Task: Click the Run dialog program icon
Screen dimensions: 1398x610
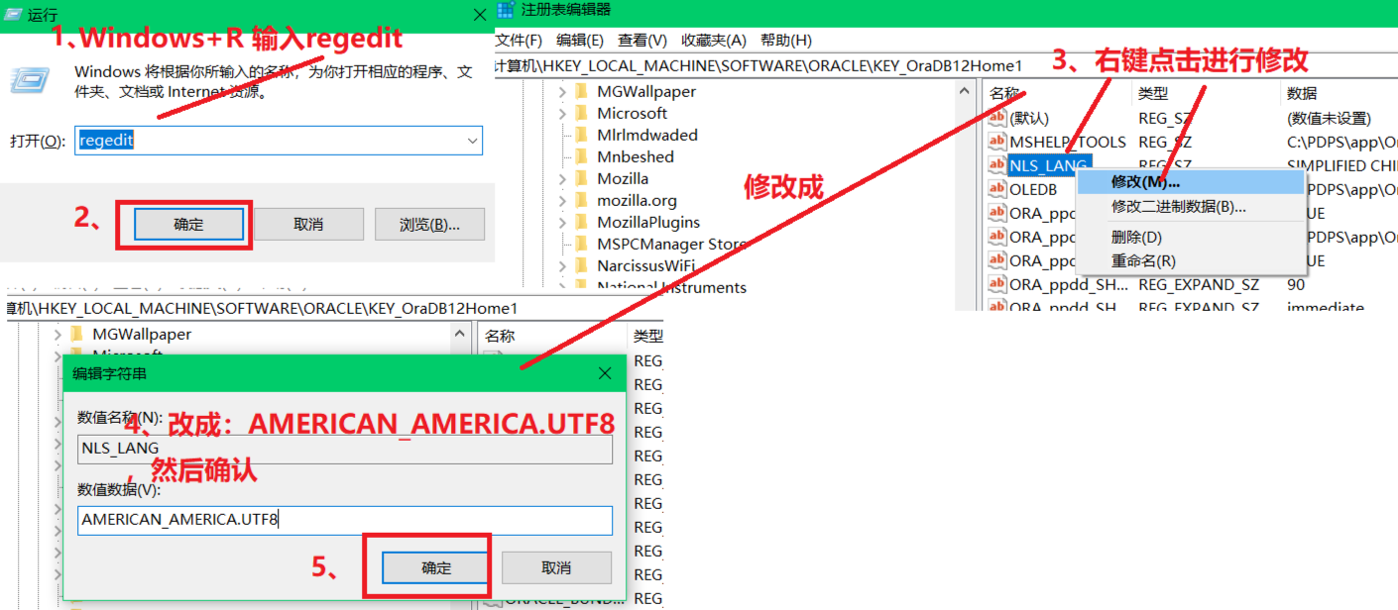Action: pos(30,78)
